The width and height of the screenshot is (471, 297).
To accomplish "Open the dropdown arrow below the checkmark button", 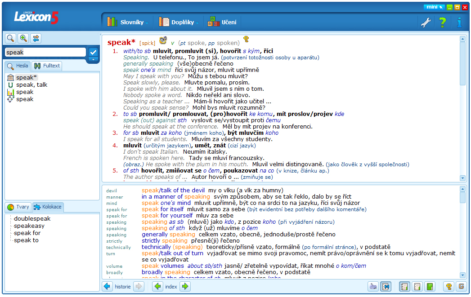I will point(94,59).
